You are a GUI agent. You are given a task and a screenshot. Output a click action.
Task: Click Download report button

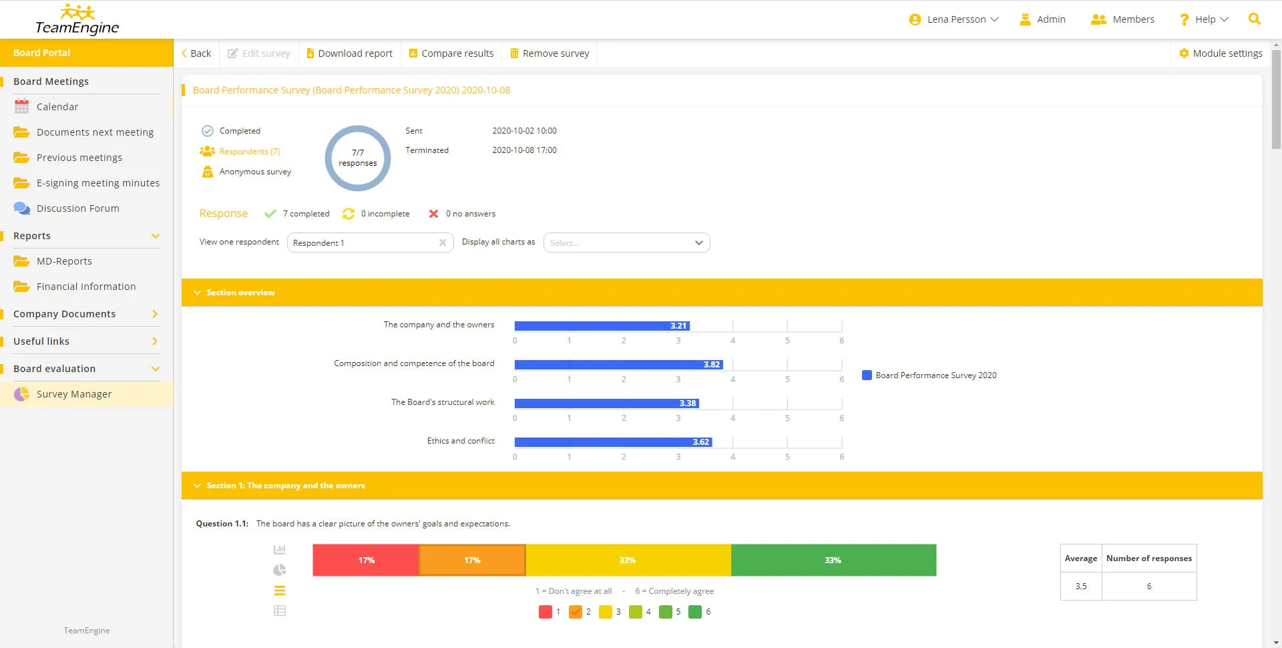pos(349,53)
